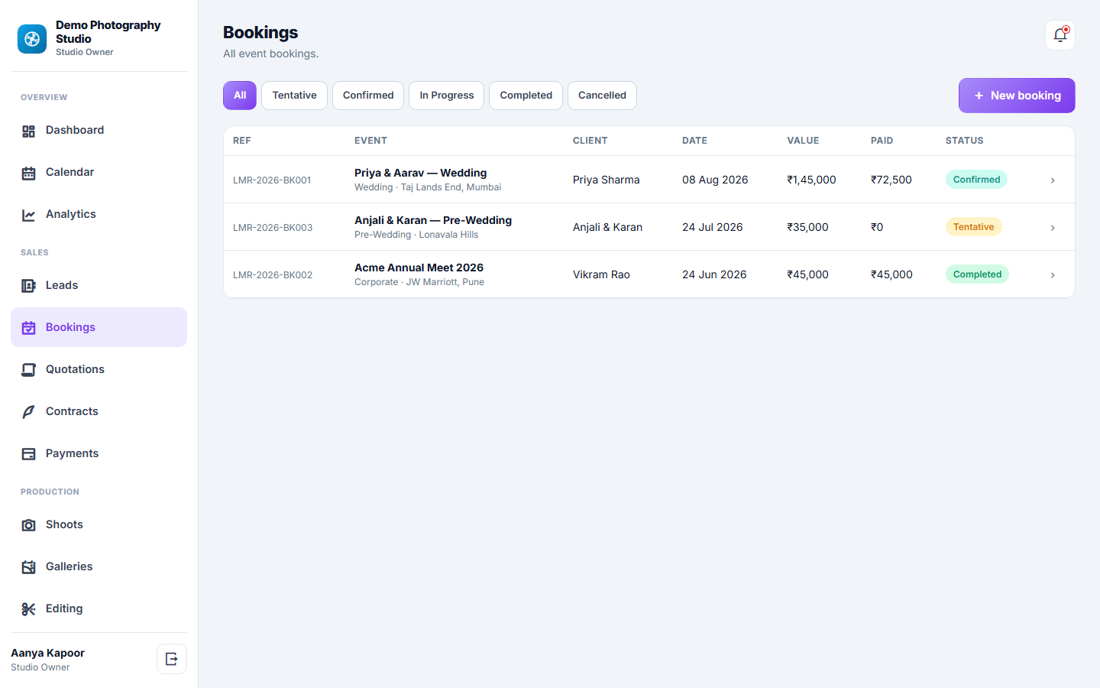Click the Aanya Kapoor user name
The height and width of the screenshot is (688, 1100).
(47, 653)
